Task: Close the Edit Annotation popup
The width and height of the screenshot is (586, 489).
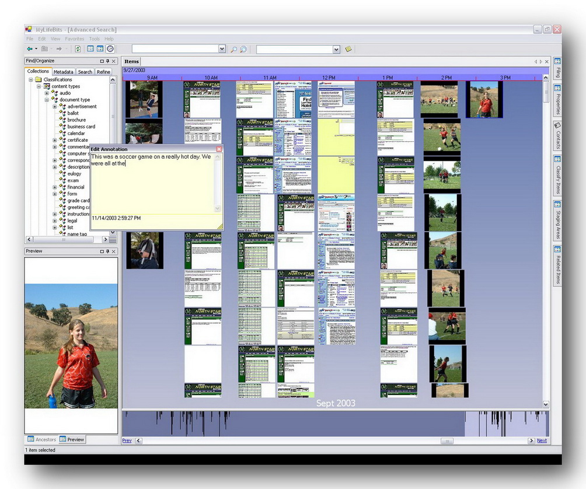Action: click(219, 149)
